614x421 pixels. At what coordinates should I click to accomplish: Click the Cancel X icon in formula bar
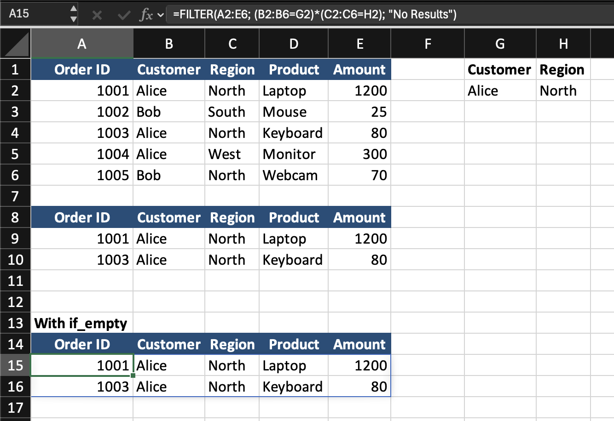click(97, 15)
